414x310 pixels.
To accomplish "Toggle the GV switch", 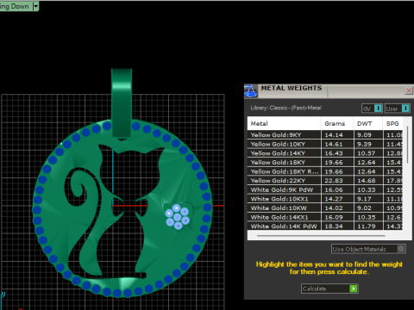I will pos(372,108).
